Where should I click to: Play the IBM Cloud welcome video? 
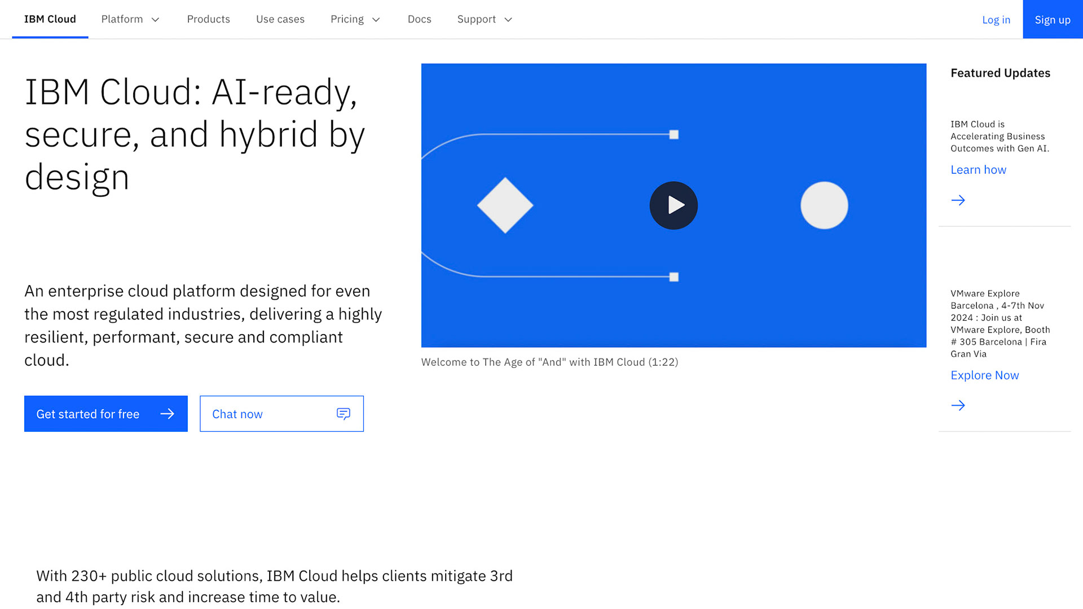coord(673,205)
